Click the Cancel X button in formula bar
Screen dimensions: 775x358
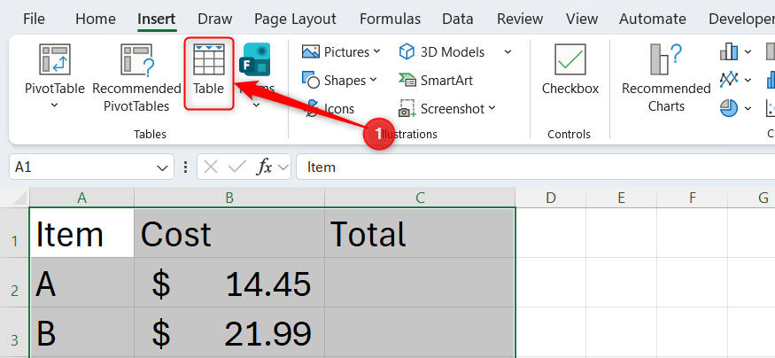point(211,167)
